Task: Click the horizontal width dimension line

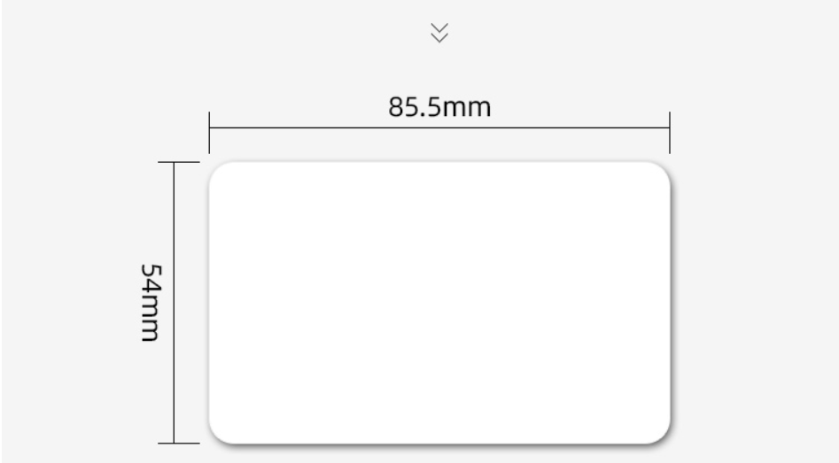Action: pos(439,127)
